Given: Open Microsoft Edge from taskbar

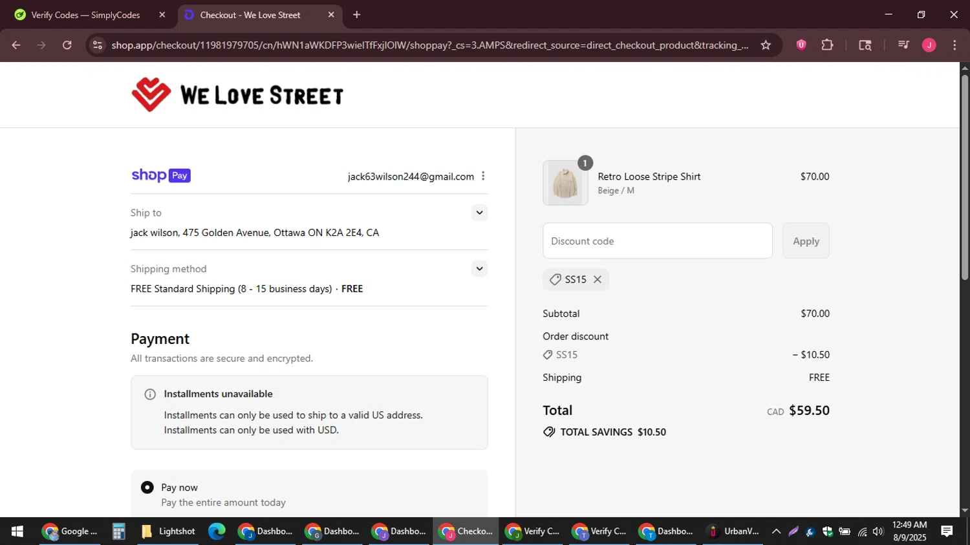Looking at the screenshot, I should point(217,531).
